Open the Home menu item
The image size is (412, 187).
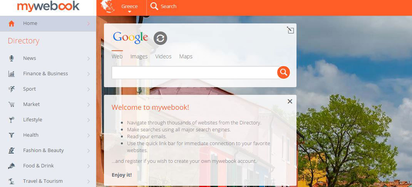click(48, 23)
